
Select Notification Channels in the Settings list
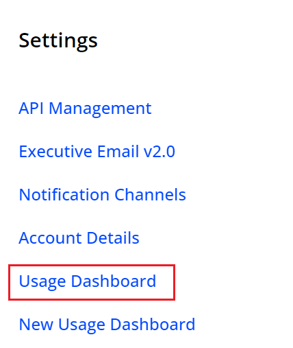tap(102, 194)
